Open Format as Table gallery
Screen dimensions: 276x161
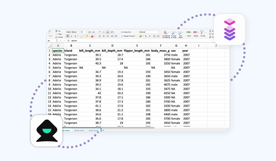174,34
